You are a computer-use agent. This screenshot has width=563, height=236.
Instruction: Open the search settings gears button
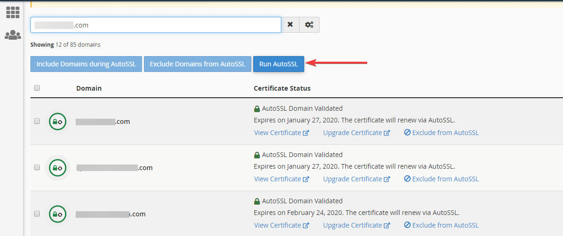[x=309, y=25]
